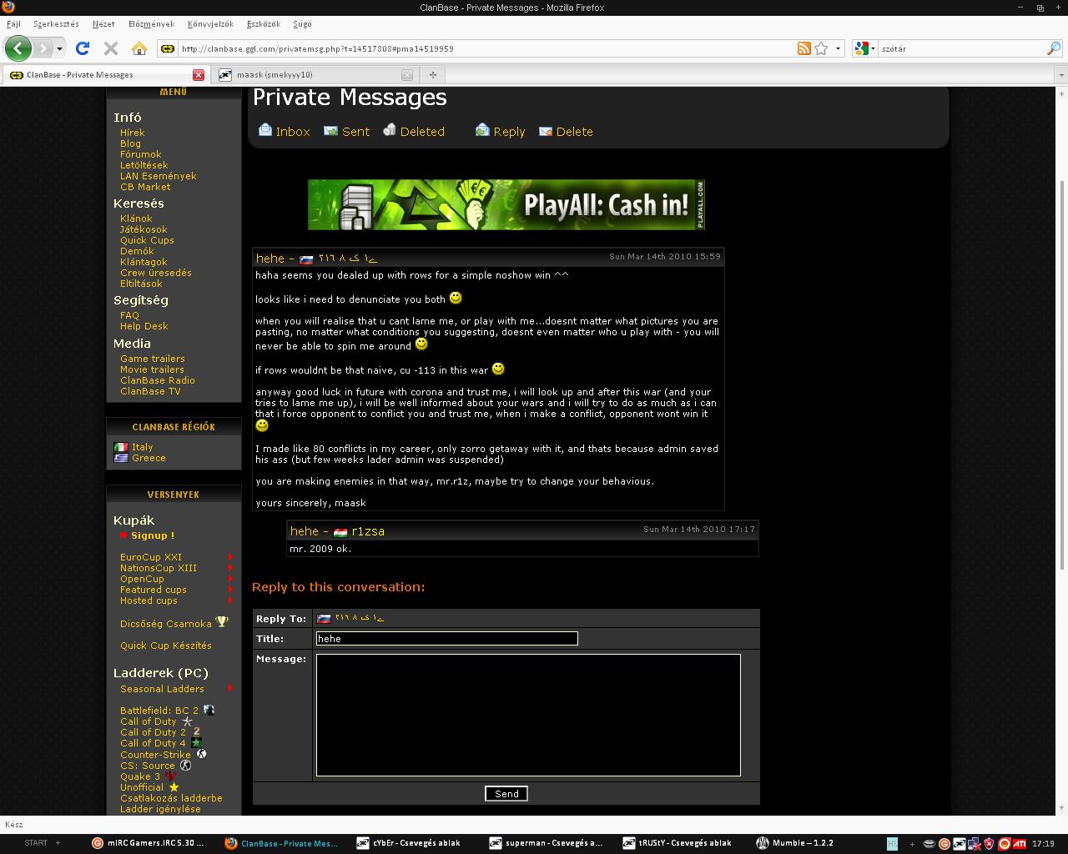1068x854 pixels.
Task: Expand the EuroCup XXI submenu arrow
Action: click(229, 557)
